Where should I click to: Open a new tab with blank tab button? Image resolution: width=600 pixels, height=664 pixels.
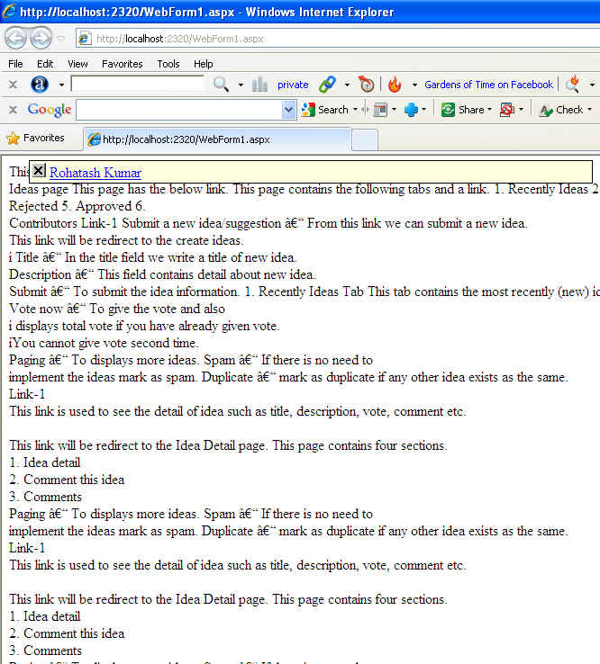tap(365, 139)
